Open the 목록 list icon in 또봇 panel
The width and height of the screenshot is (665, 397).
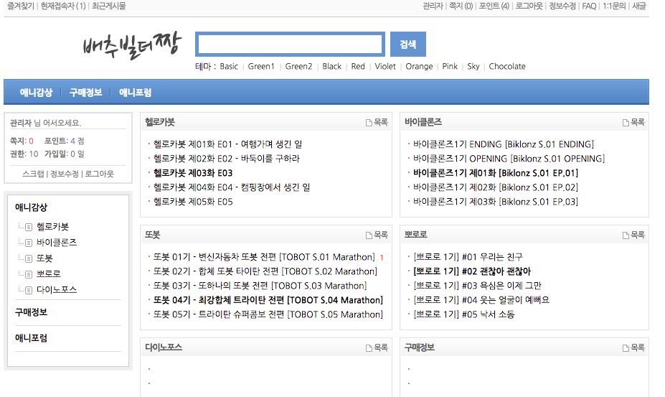coord(369,235)
